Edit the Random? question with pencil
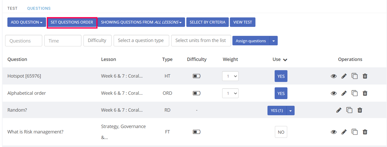The width and height of the screenshot is (387, 147). pos(339,110)
